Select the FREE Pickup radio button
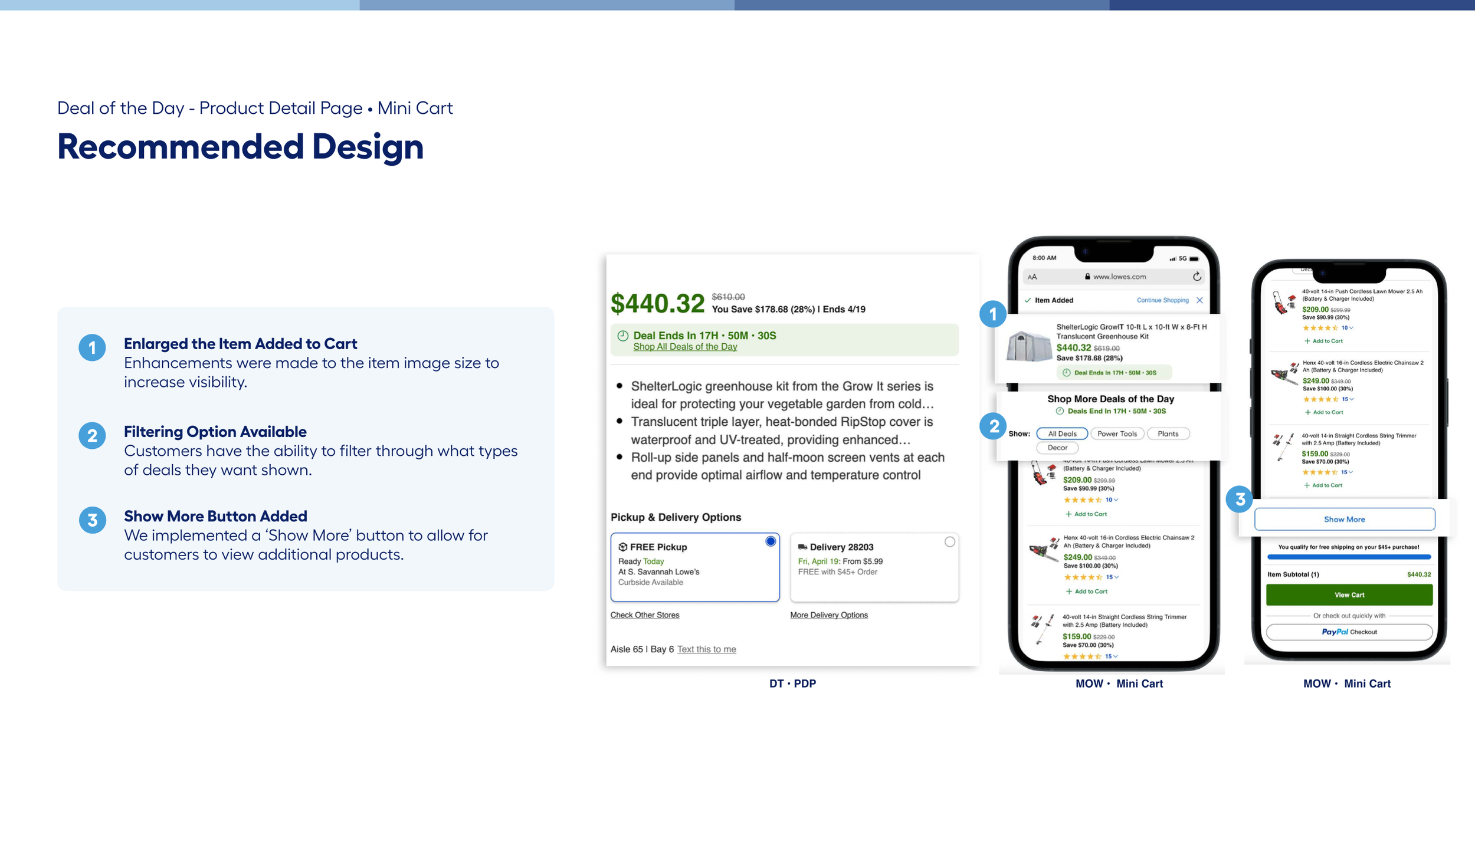The width and height of the screenshot is (1475, 864). (771, 541)
